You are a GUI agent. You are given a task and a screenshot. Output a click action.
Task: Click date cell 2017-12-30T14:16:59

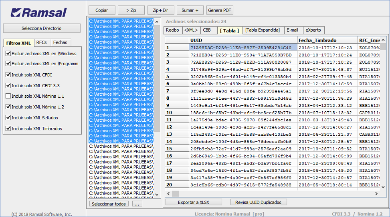coord(327,84)
